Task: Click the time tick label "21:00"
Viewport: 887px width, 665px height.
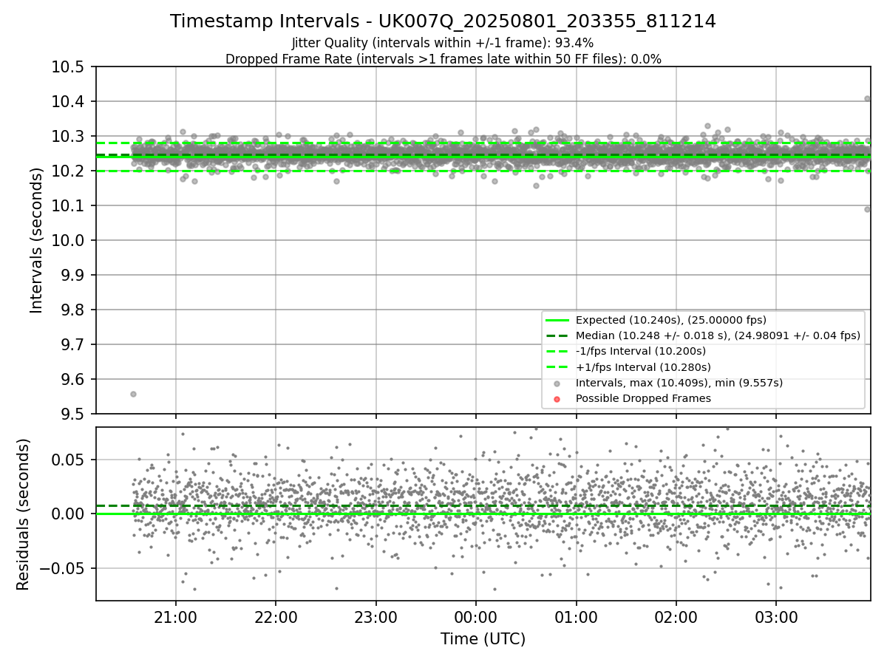Action: 175,616
